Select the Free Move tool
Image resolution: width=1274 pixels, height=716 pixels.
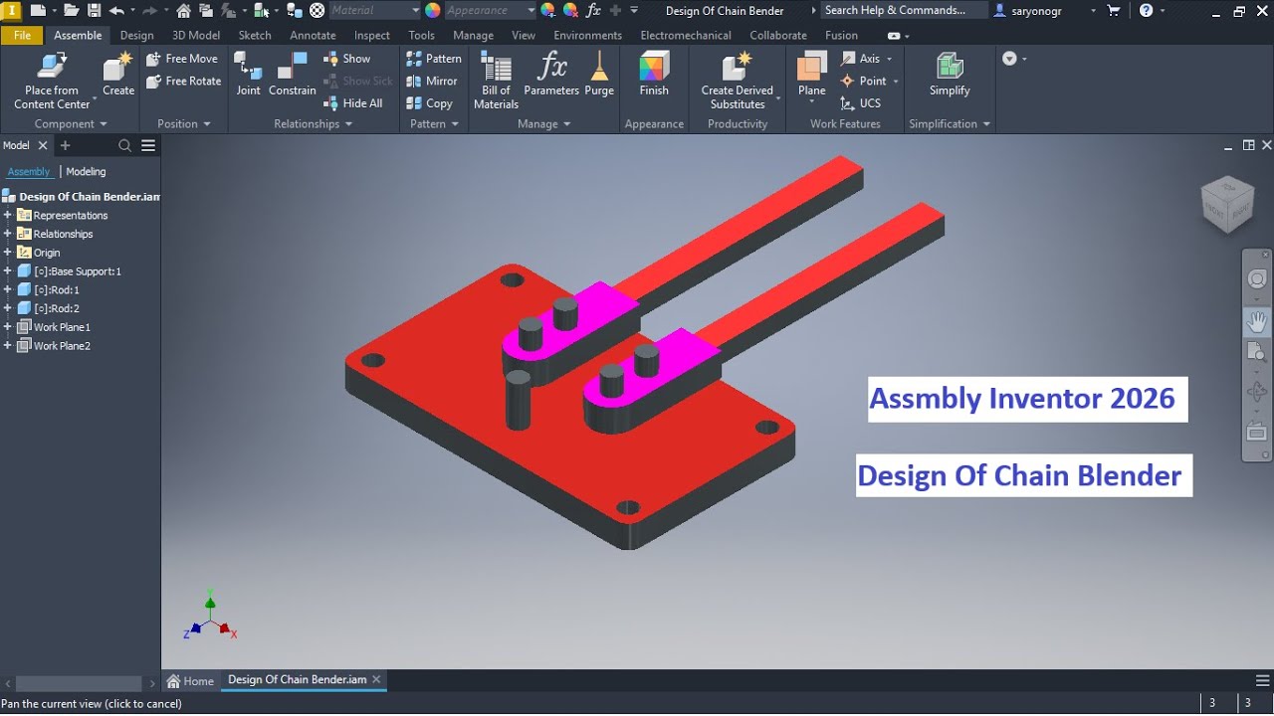[x=182, y=59]
